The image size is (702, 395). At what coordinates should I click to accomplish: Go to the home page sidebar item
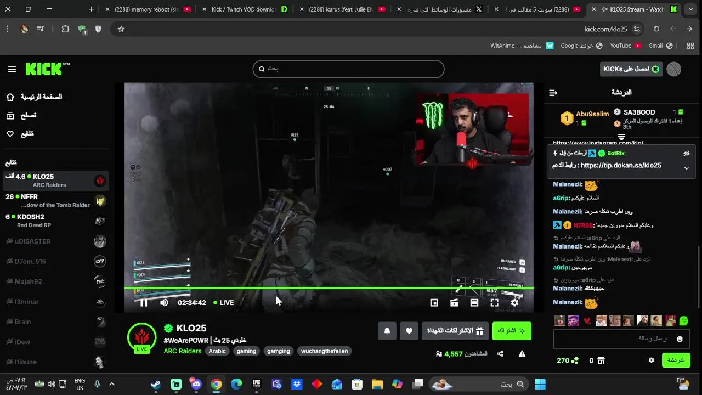pyautogui.click(x=34, y=97)
